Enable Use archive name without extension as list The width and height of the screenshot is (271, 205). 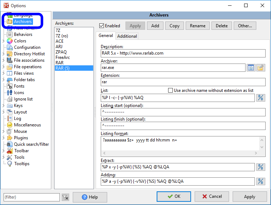tap(171, 90)
